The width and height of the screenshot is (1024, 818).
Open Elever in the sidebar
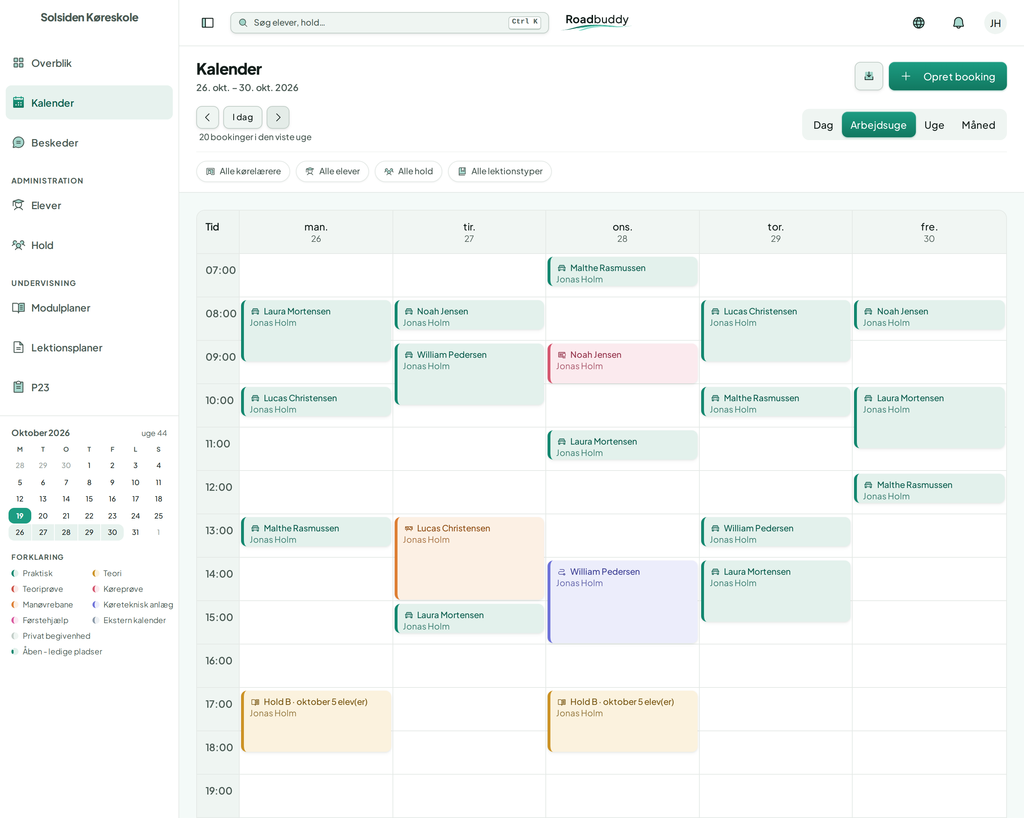pos(89,206)
